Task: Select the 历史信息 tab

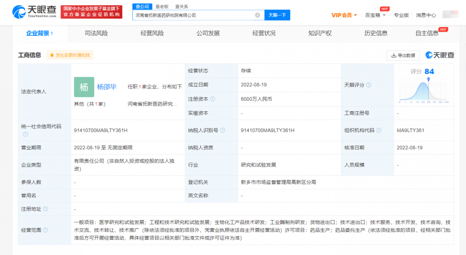Action: pos(376,33)
